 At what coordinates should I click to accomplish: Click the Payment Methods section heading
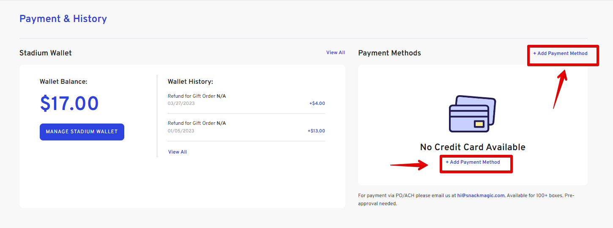tap(389, 53)
